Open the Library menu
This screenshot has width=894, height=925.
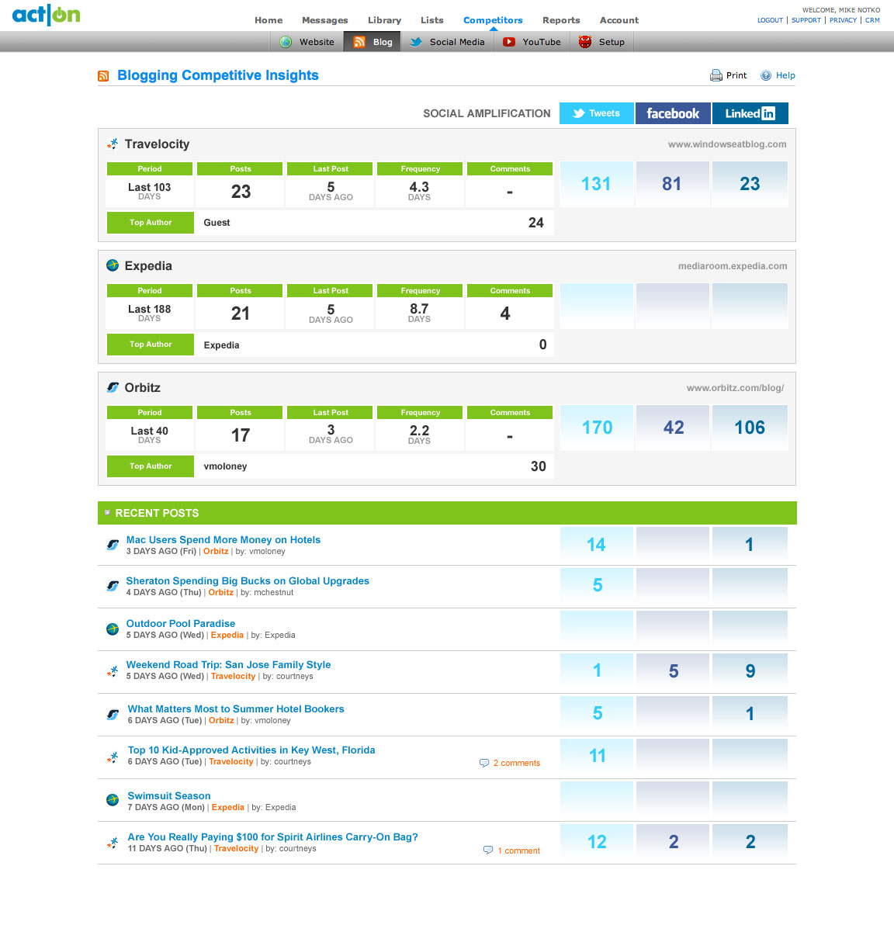pos(385,20)
